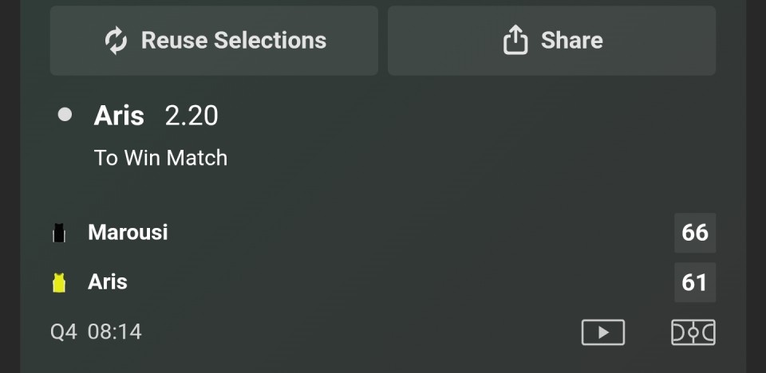The height and width of the screenshot is (373, 766).
Task: Click the circular arrows reuse icon
Action: click(116, 41)
